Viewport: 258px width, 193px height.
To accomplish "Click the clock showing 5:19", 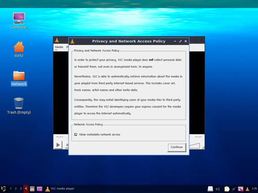I will pos(254,188).
